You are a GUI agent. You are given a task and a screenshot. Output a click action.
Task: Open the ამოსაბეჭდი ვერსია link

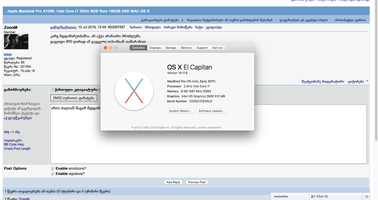[x=350, y=20]
